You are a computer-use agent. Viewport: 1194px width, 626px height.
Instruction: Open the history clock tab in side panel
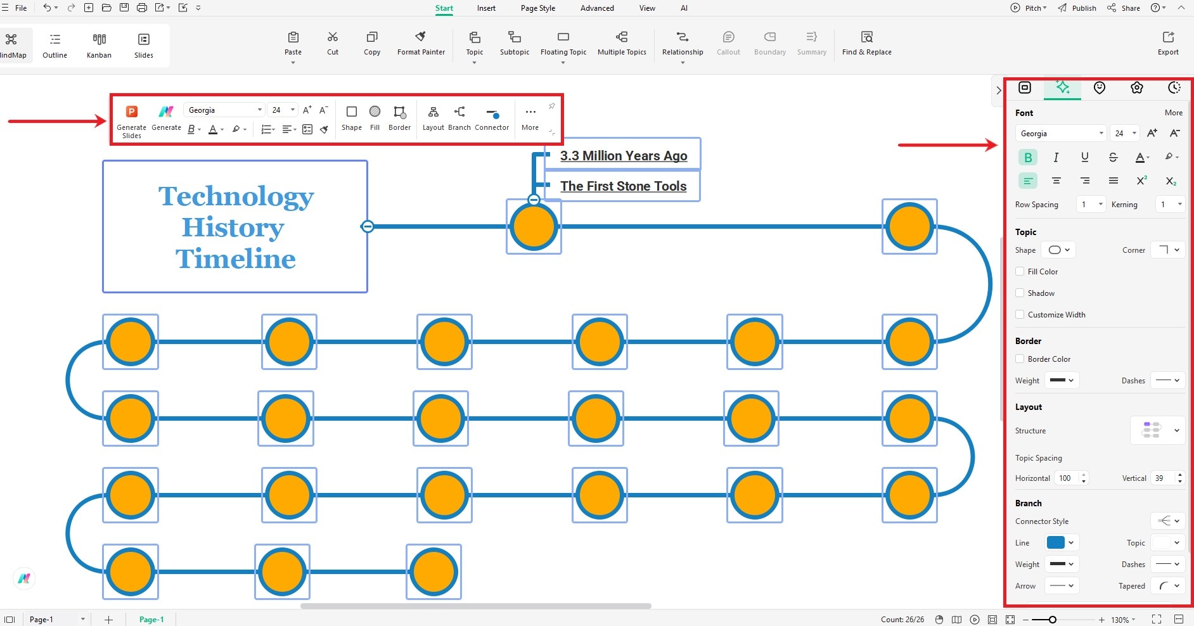(x=1174, y=88)
